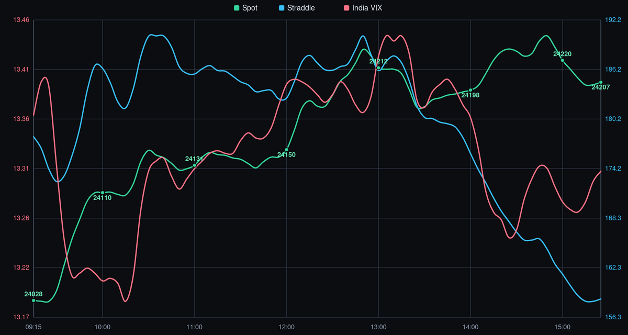Toggle the Straddle series legend entry
Screen dimensions: 628x335
[297, 8]
